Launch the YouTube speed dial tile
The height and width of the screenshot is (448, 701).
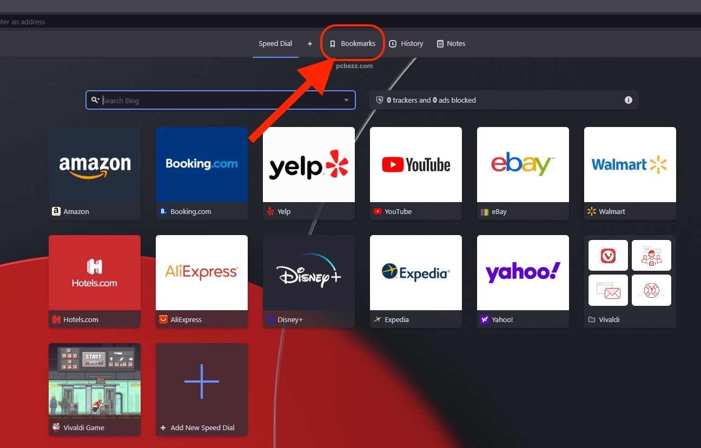click(x=416, y=165)
